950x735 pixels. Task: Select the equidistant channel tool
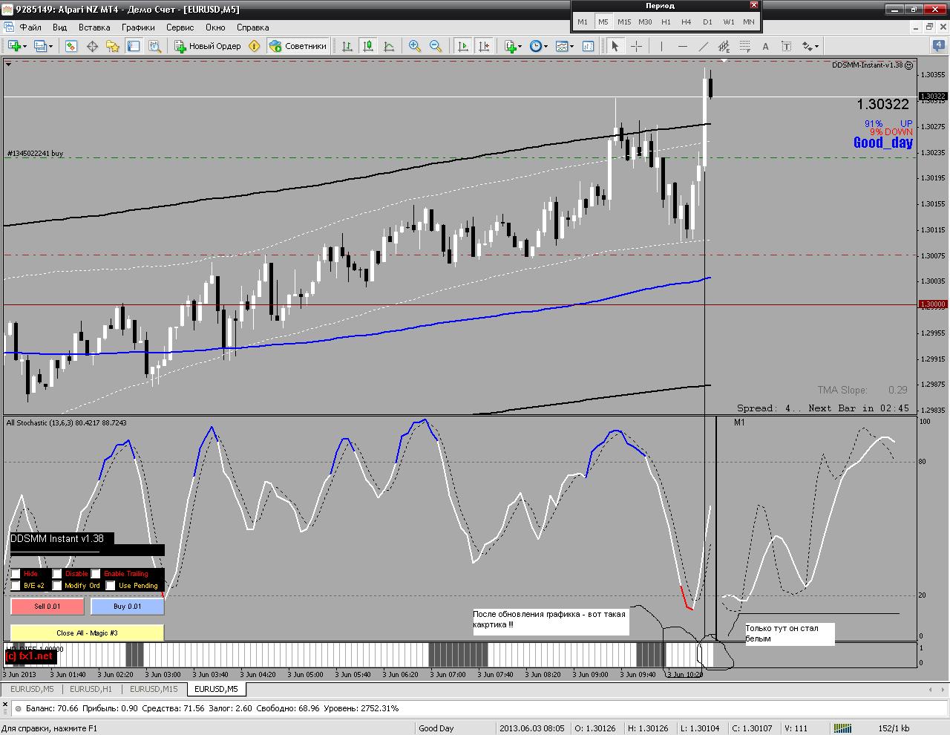724,46
